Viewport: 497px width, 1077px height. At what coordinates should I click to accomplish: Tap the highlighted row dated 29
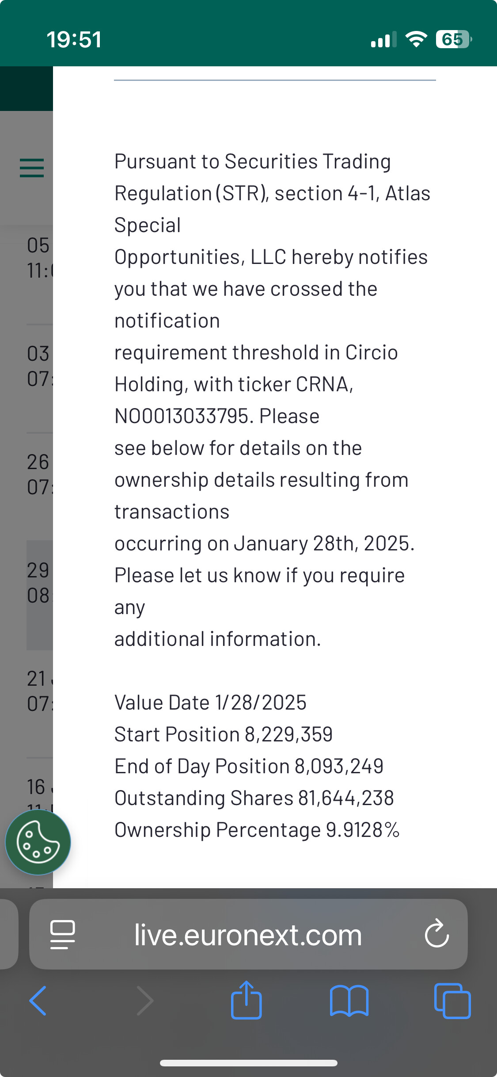[39, 583]
